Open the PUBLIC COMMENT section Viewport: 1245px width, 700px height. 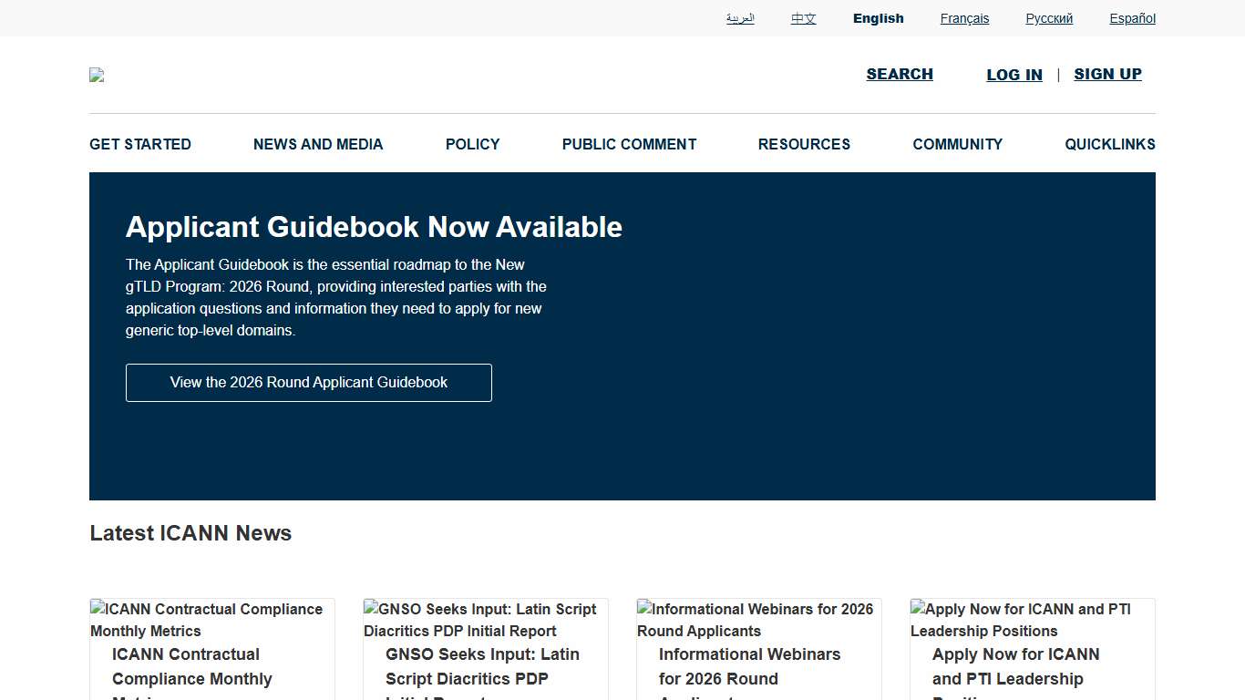click(629, 144)
